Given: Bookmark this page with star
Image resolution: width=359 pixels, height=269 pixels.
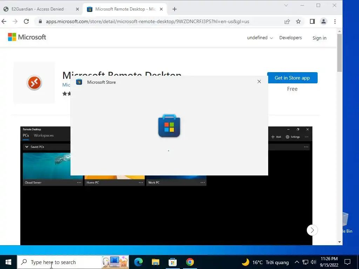Looking at the screenshot, I should coord(298,21).
